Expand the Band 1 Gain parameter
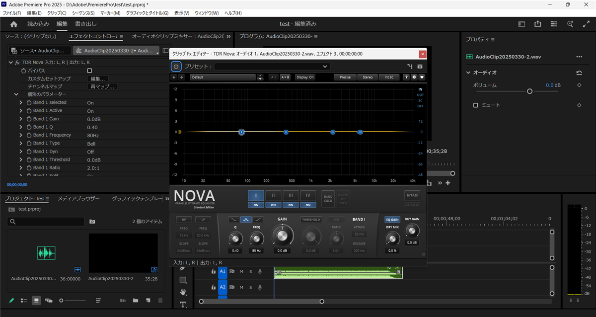 [x=21, y=119]
